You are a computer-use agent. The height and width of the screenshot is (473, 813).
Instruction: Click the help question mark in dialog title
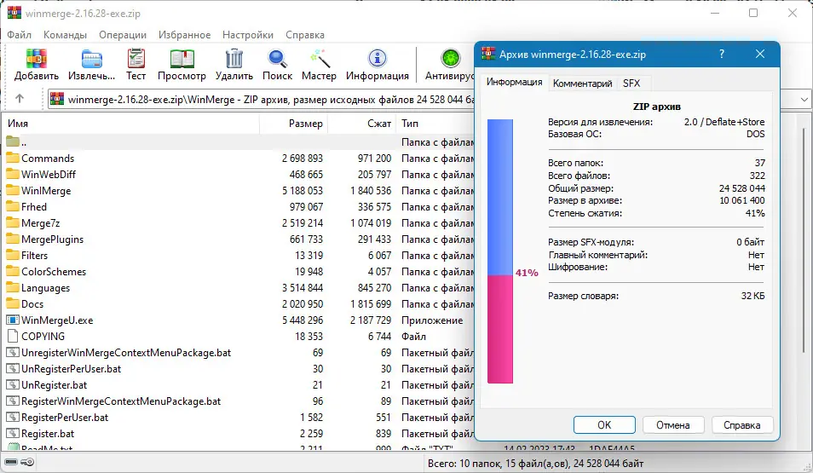721,54
